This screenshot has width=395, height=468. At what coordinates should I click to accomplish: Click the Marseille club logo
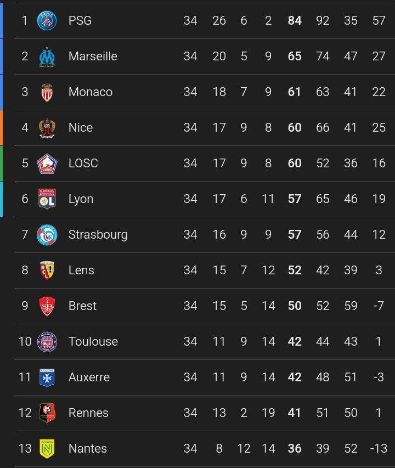47,57
